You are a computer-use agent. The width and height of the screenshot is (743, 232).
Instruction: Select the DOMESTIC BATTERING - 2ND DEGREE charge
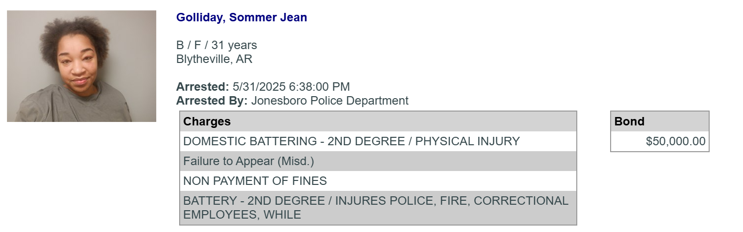pos(294,141)
